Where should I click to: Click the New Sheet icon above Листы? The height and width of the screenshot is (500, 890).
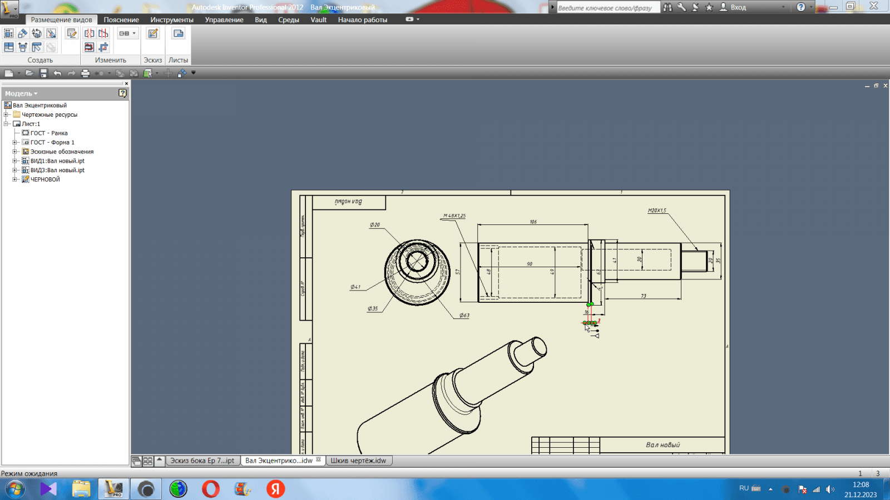click(178, 33)
